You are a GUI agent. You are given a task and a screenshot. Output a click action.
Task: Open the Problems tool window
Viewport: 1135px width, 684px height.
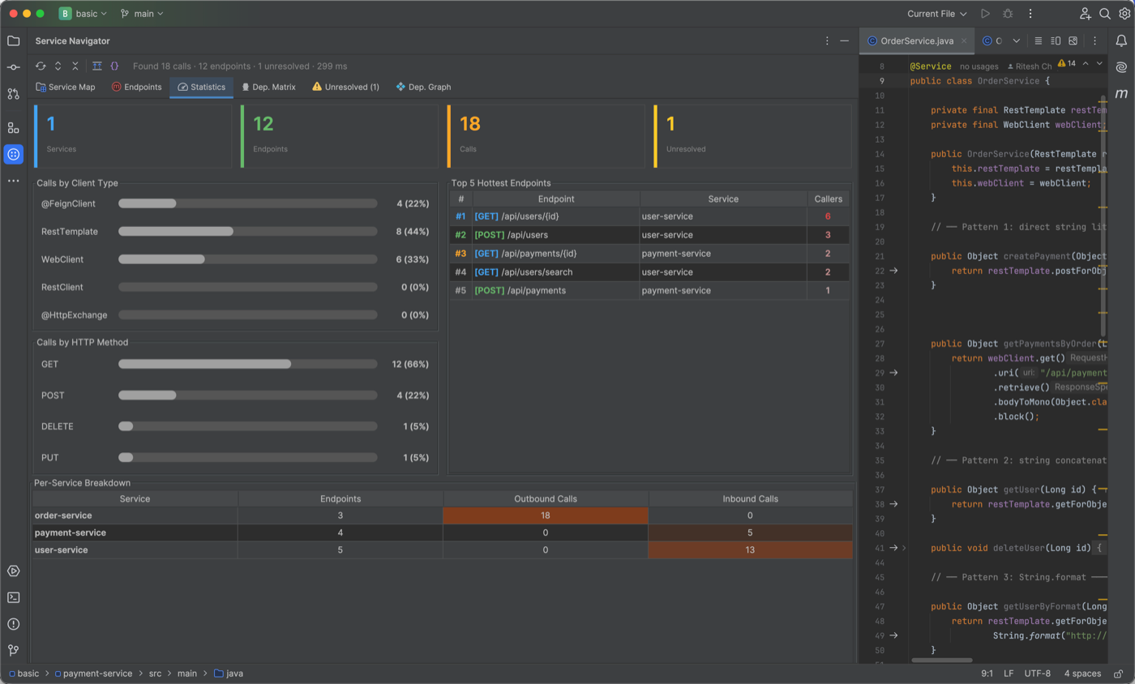[x=14, y=624]
